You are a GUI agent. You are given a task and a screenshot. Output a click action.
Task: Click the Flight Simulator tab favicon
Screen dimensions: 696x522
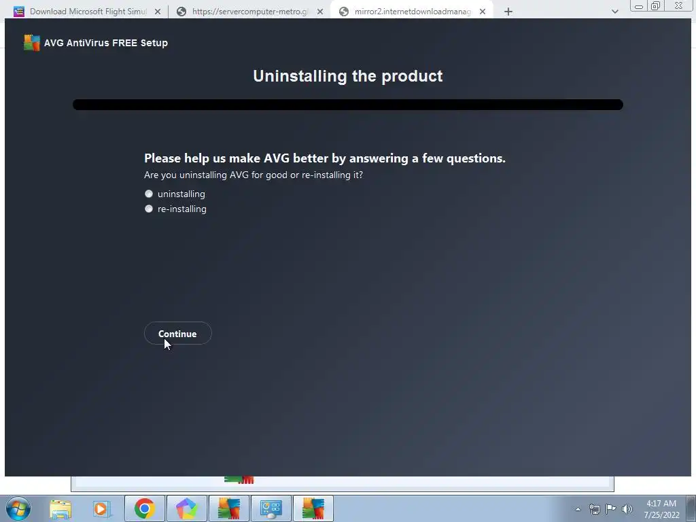click(18, 12)
